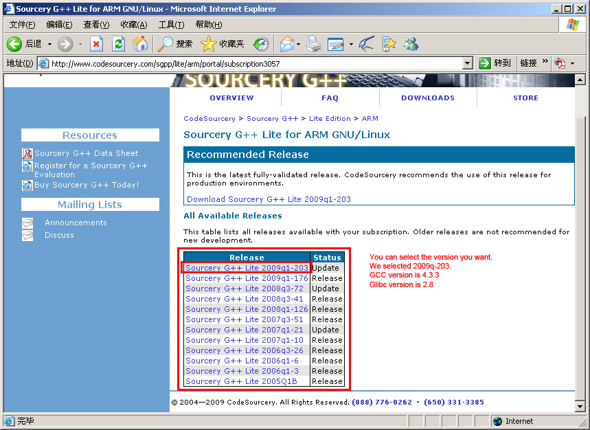
Task: Open the 文件(F) menu
Action: [x=22, y=25]
